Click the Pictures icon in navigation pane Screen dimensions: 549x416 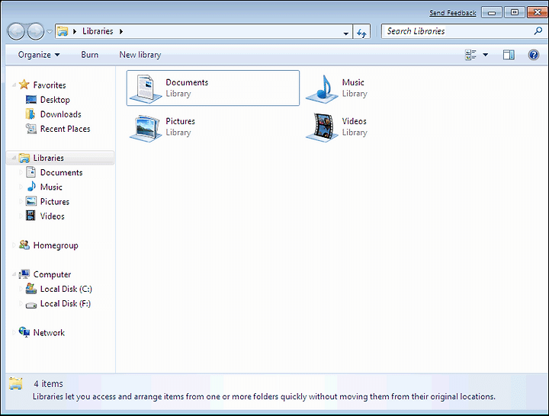[x=31, y=202]
